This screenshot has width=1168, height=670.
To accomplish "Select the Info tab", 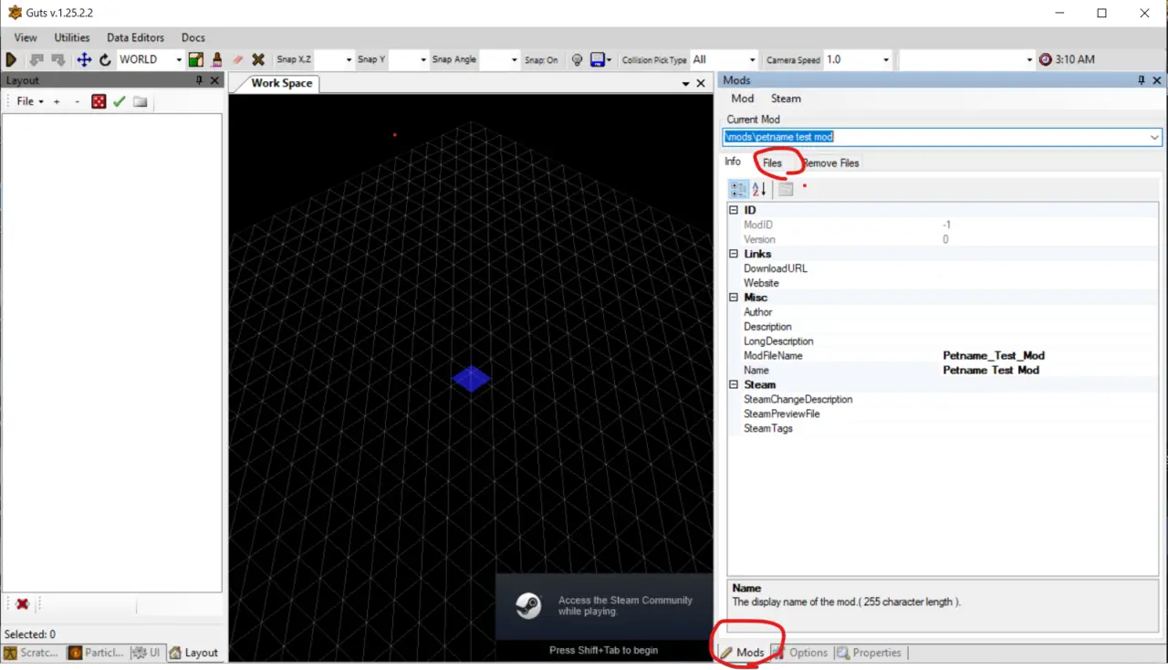I will coord(733,162).
